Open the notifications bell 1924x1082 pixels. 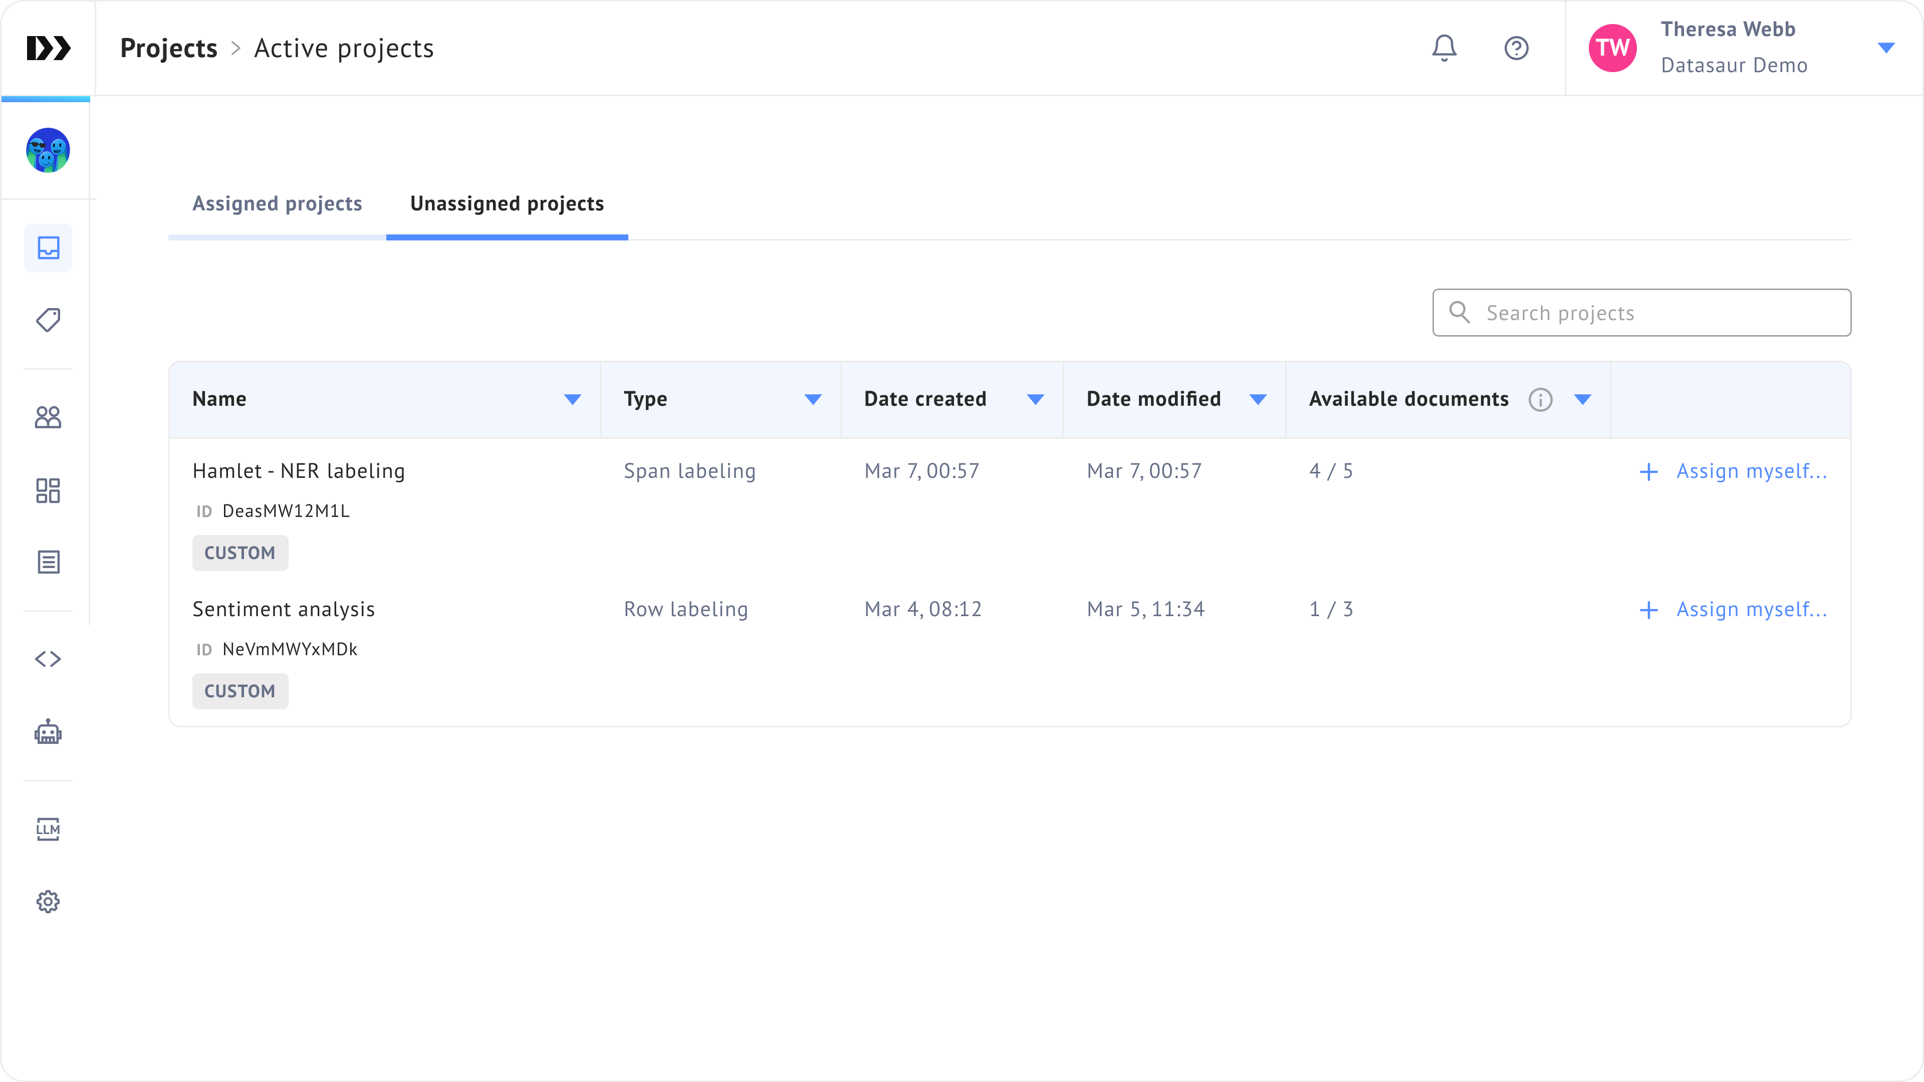1444,48
